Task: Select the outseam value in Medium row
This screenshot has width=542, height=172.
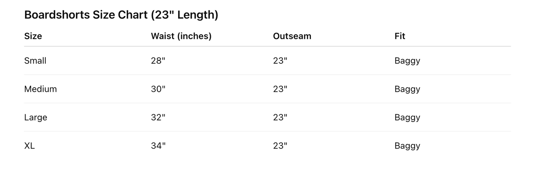Action: (x=280, y=89)
